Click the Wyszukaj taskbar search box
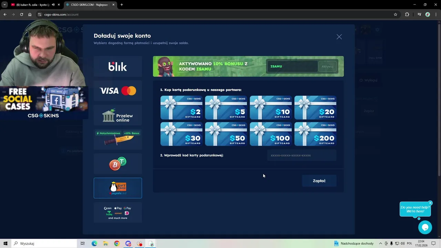Viewport: 441px width, 248px height. tap(43, 244)
